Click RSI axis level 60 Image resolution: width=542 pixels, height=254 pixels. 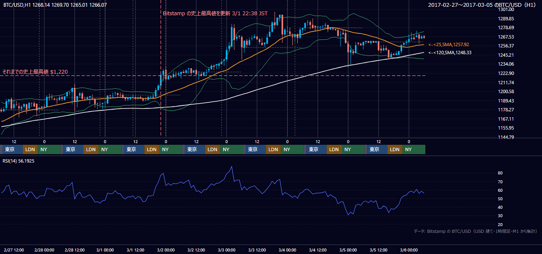click(500, 190)
